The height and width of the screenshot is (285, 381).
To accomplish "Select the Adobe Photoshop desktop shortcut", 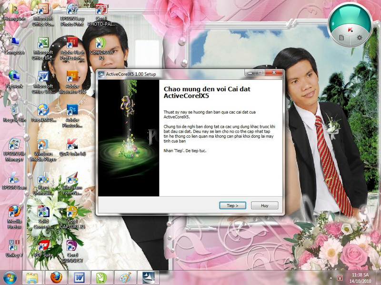I will (72, 110).
